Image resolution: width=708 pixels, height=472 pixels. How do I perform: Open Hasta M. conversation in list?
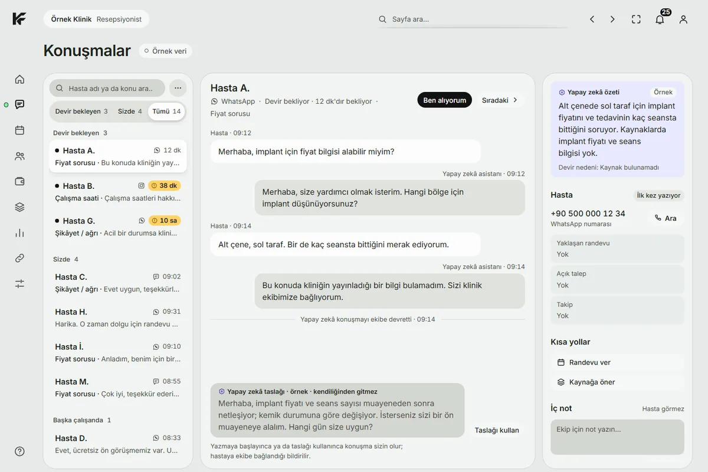118,387
